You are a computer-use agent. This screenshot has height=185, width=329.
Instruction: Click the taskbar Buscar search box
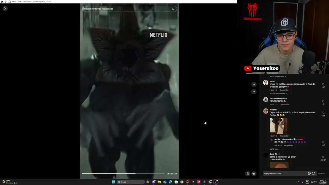click(x=130, y=182)
